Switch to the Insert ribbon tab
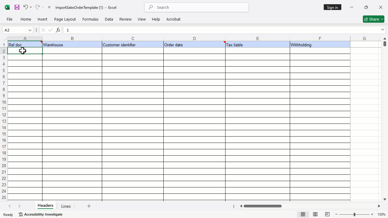 (42, 19)
